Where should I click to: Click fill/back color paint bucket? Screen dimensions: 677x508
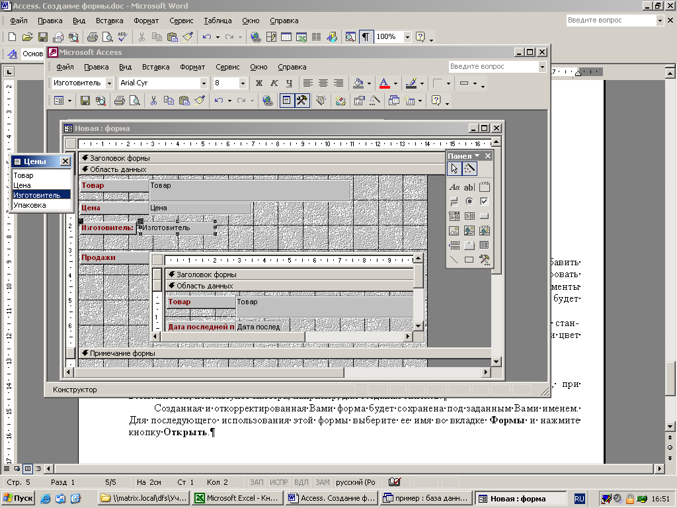point(359,83)
